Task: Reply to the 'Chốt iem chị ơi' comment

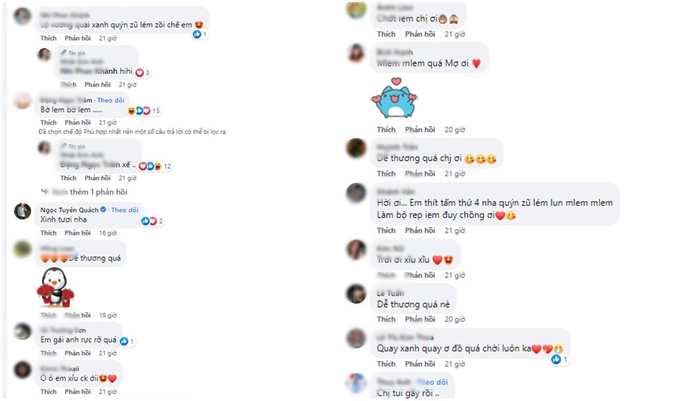Action: click(420, 34)
